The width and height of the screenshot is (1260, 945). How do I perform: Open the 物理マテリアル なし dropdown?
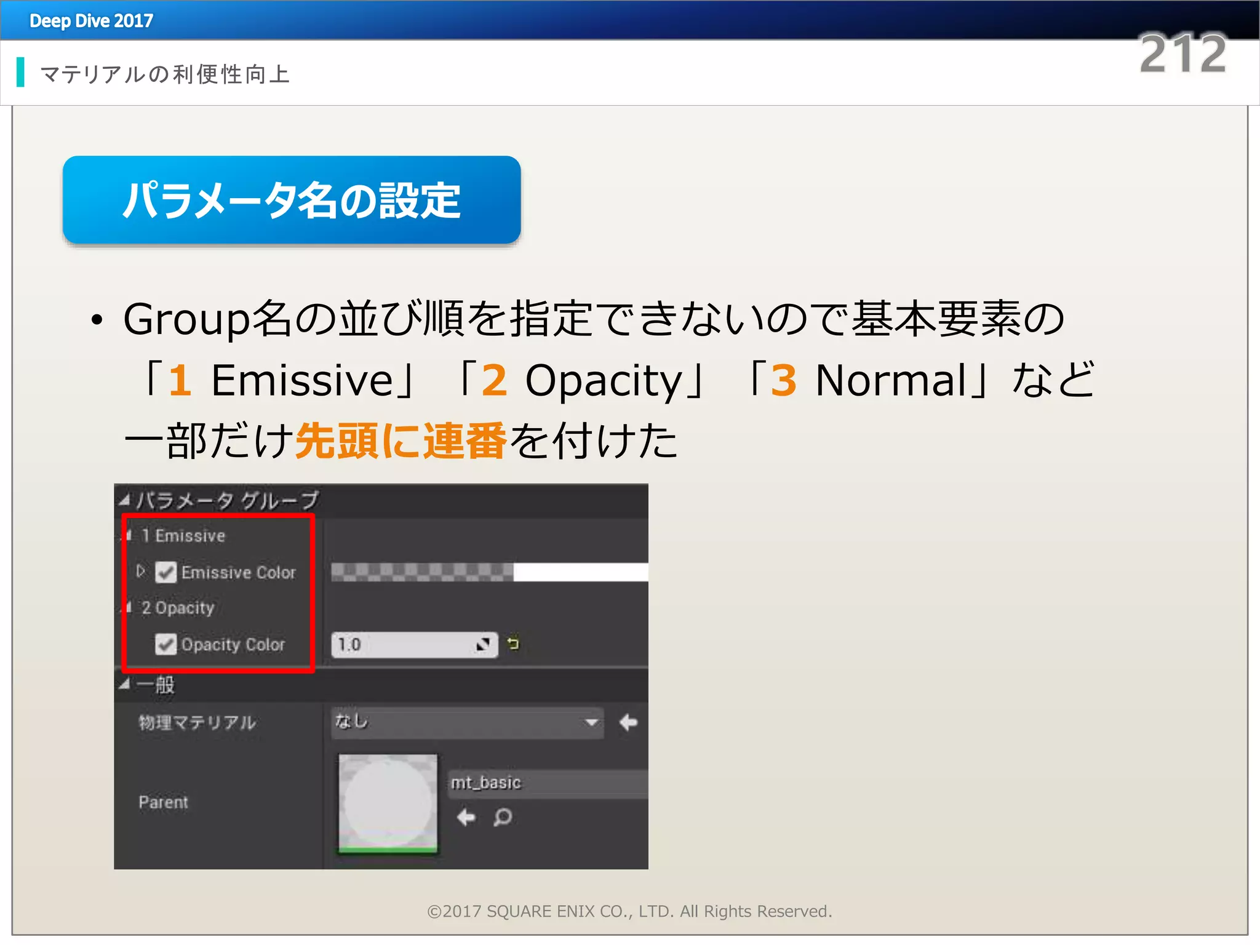pyautogui.click(x=467, y=722)
